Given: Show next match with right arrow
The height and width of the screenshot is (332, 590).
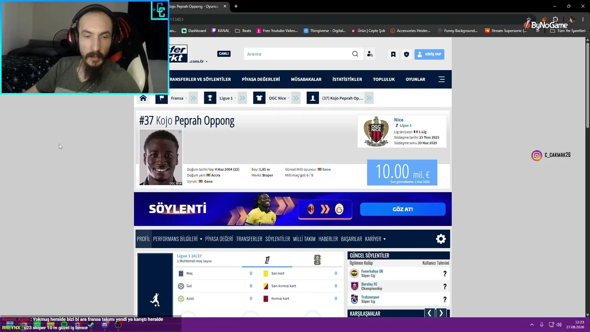Looking at the screenshot, I should [441, 314].
